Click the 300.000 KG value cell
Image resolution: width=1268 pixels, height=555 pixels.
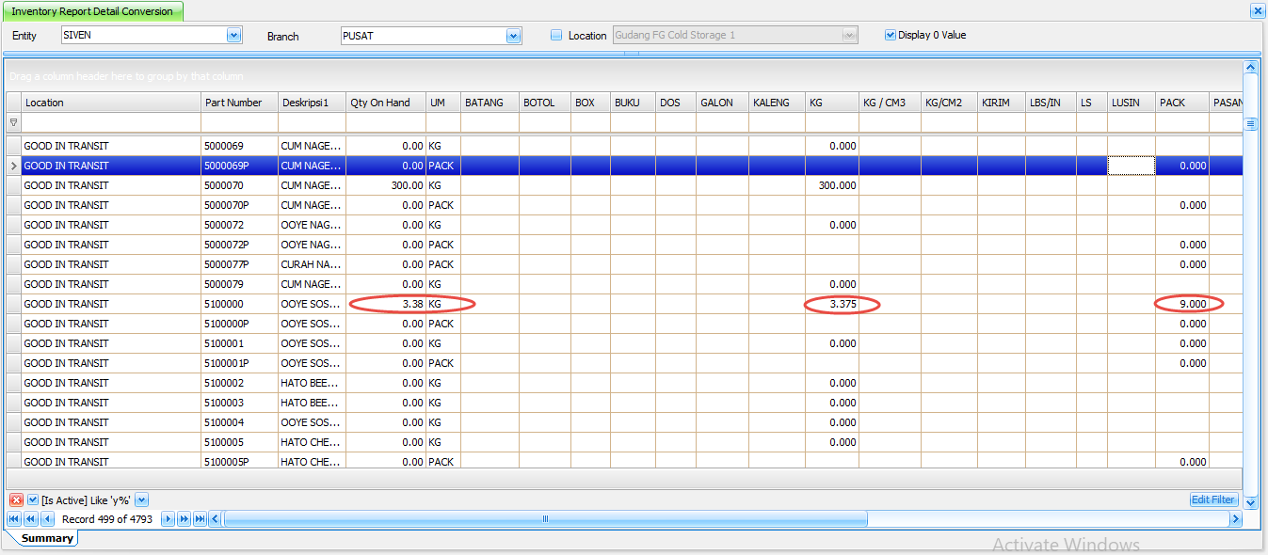click(x=831, y=185)
